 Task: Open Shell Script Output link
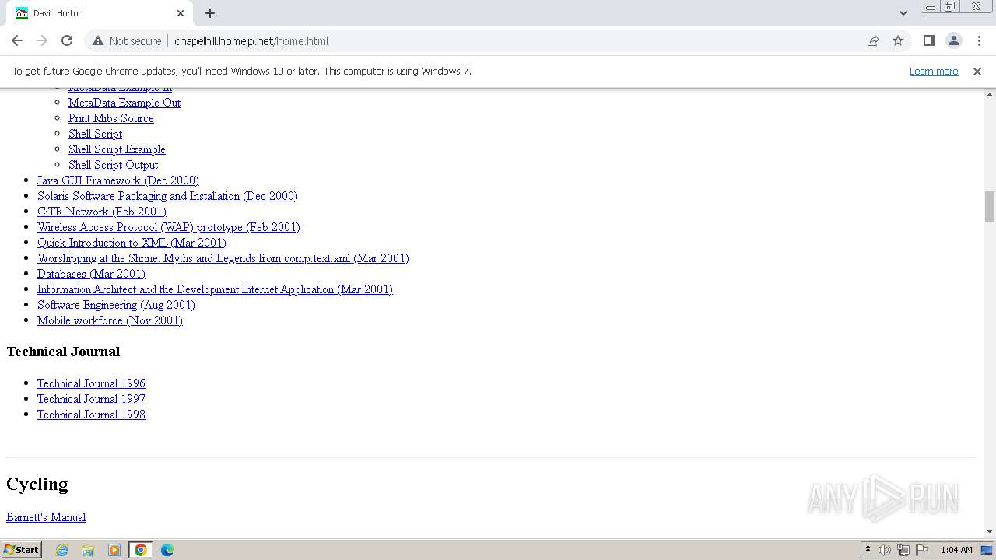[113, 165]
